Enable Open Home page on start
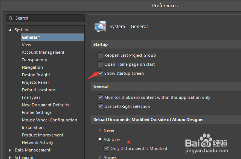This screenshot has height=159, width=241. (x=100, y=64)
